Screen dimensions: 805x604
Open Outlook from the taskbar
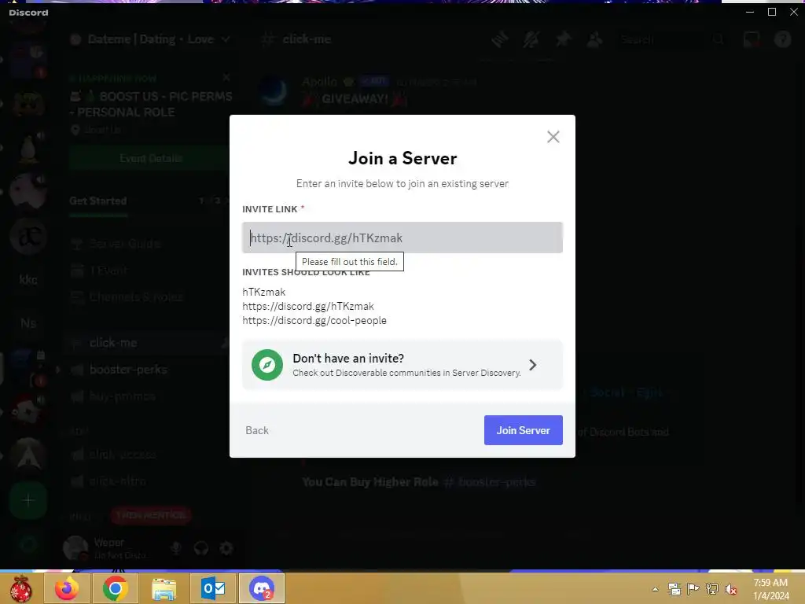(212, 588)
